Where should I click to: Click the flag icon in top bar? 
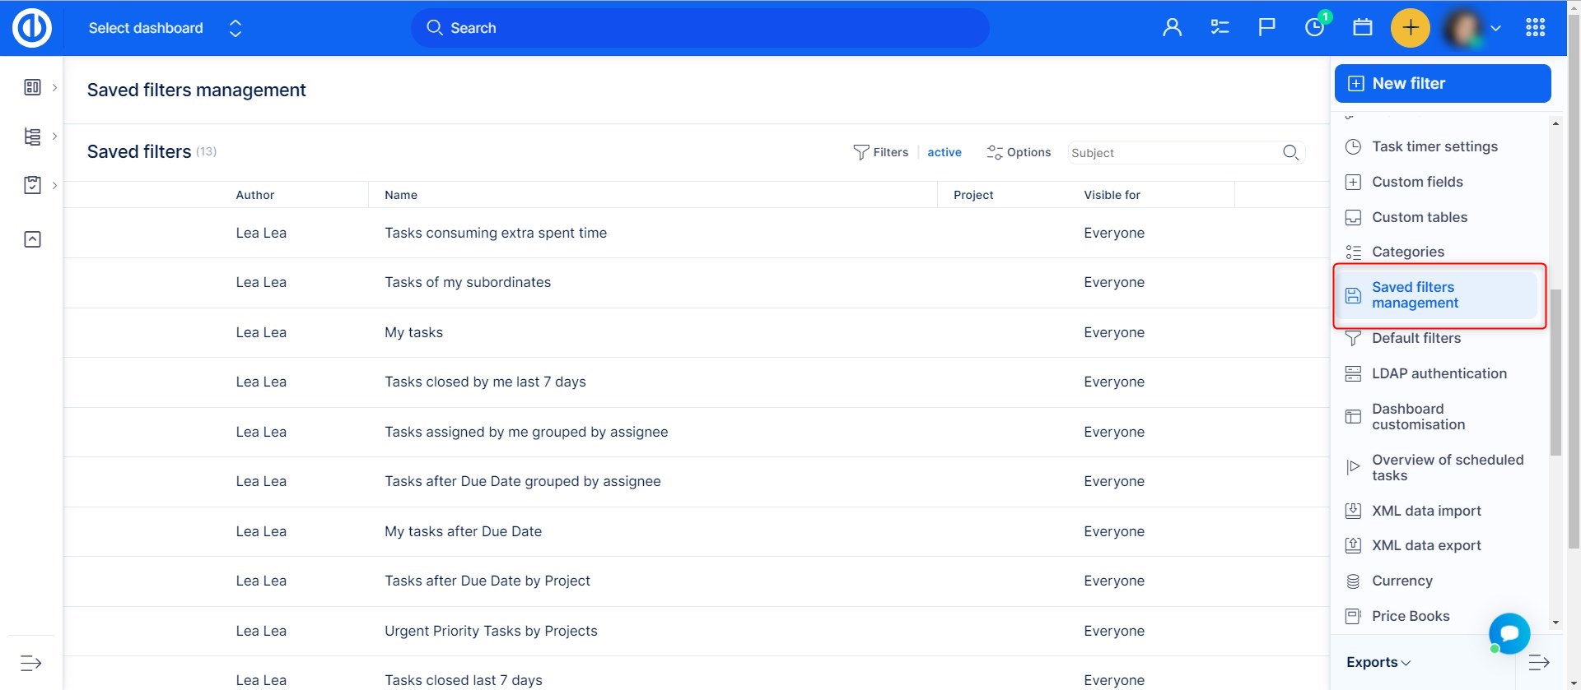pyautogui.click(x=1266, y=28)
